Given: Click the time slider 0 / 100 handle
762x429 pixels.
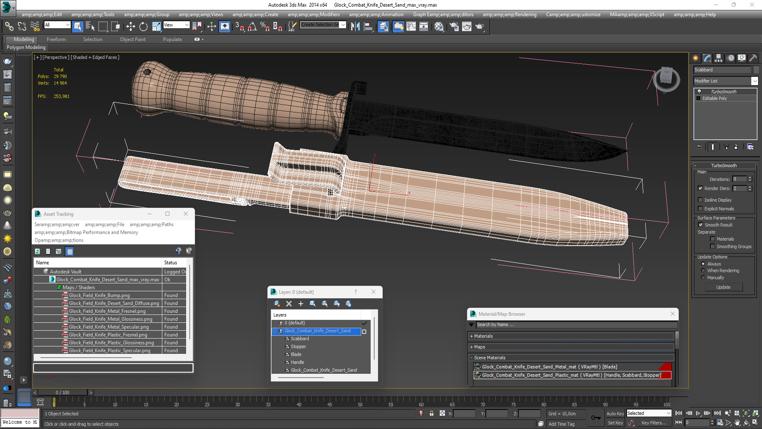Looking at the screenshot, I should (63, 392).
